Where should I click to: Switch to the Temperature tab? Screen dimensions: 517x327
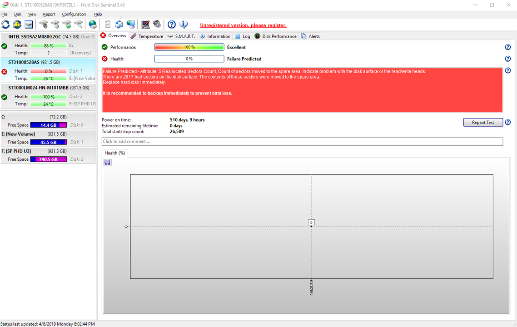pyautogui.click(x=147, y=36)
